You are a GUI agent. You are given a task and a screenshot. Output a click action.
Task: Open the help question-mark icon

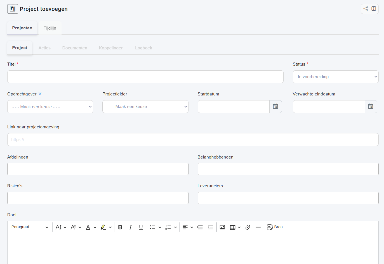tap(374, 9)
